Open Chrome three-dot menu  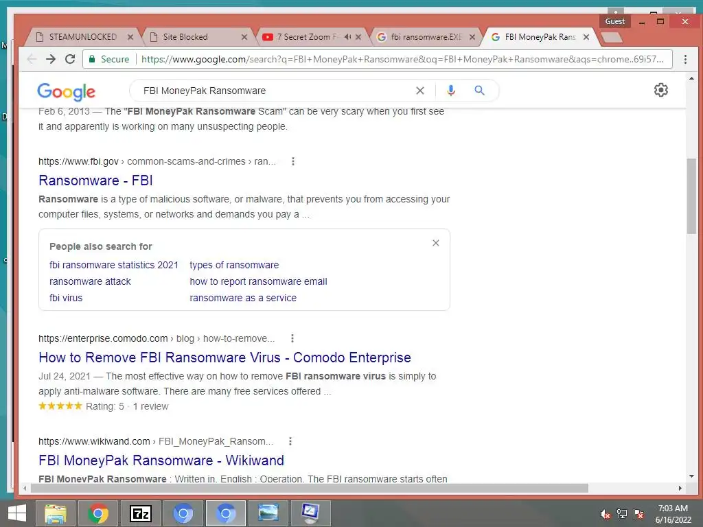point(685,59)
